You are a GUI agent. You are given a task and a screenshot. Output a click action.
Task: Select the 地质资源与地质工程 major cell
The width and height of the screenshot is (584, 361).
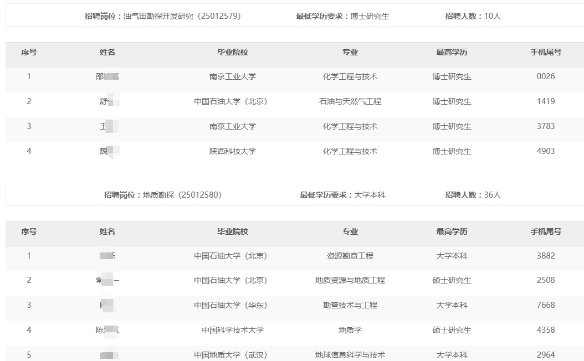tap(350, 280)
